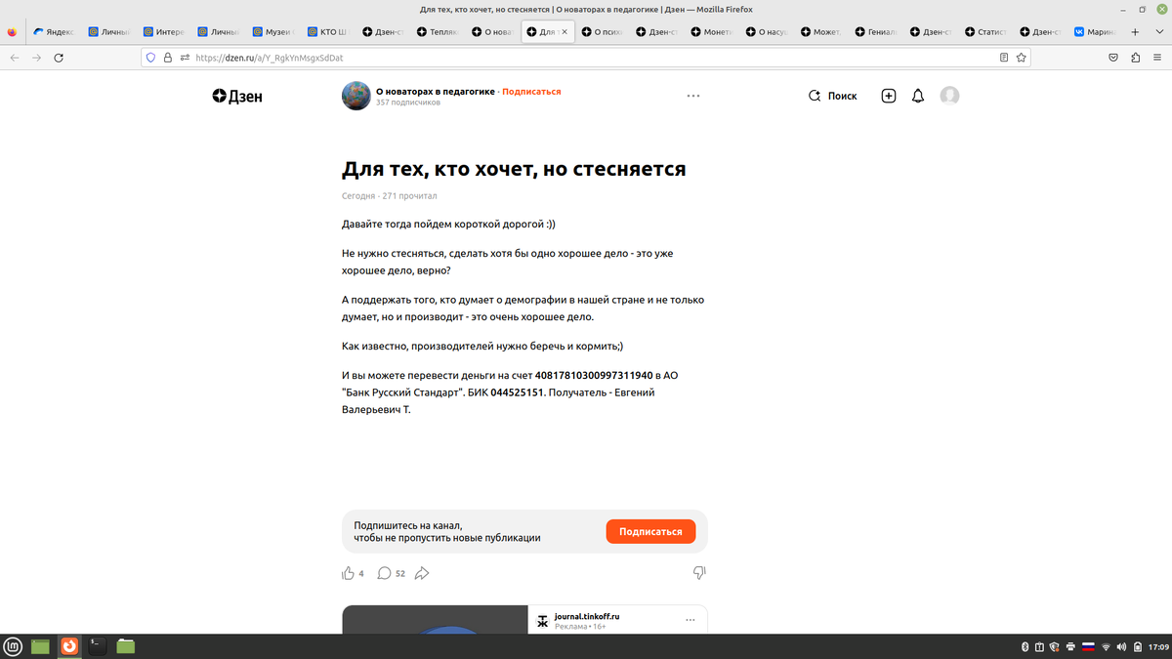Click the 357 подписчиков text
Image resolution: width=1172 pixels, height=659 pixels.
(408, 102)
